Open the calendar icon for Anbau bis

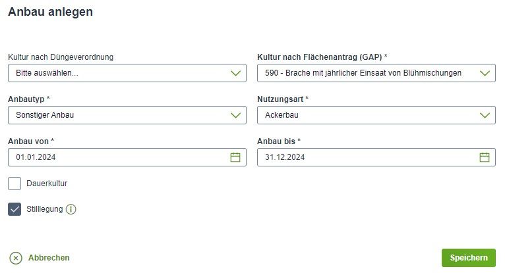click(x=485, y=157)
